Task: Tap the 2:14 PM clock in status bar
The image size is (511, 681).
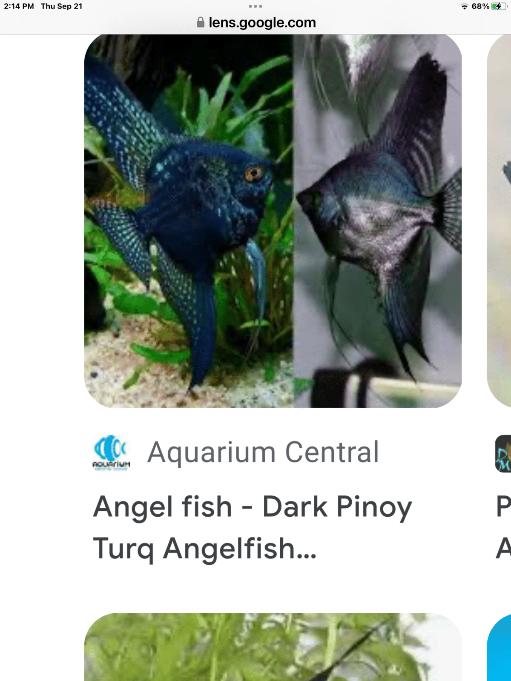Action: tap(19, 6)
